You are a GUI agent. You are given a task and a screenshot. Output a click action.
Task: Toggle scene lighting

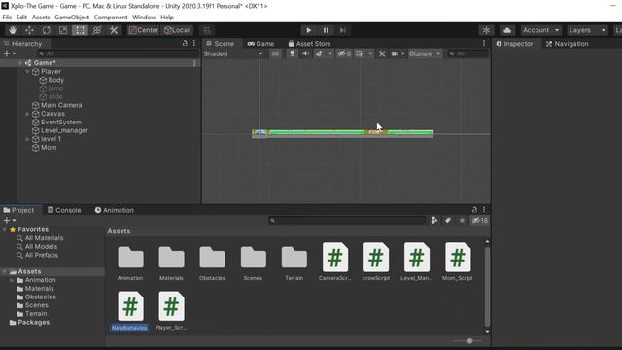(x=292, y=53)
